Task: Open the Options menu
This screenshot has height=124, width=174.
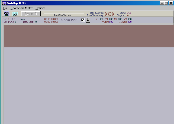Action: [40, 8]
